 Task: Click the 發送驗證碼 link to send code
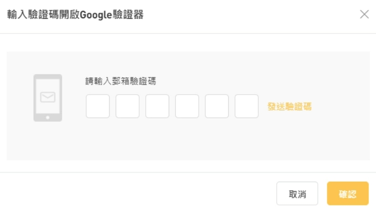(289, 106)
